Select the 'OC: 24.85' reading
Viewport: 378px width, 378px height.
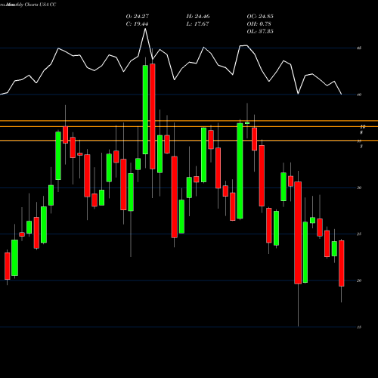pos(260,17)
